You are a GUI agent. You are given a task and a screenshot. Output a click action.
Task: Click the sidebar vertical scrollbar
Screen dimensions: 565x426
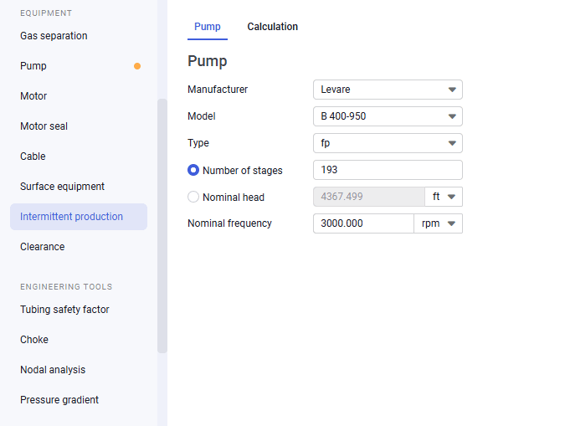[x=162, y=226]
